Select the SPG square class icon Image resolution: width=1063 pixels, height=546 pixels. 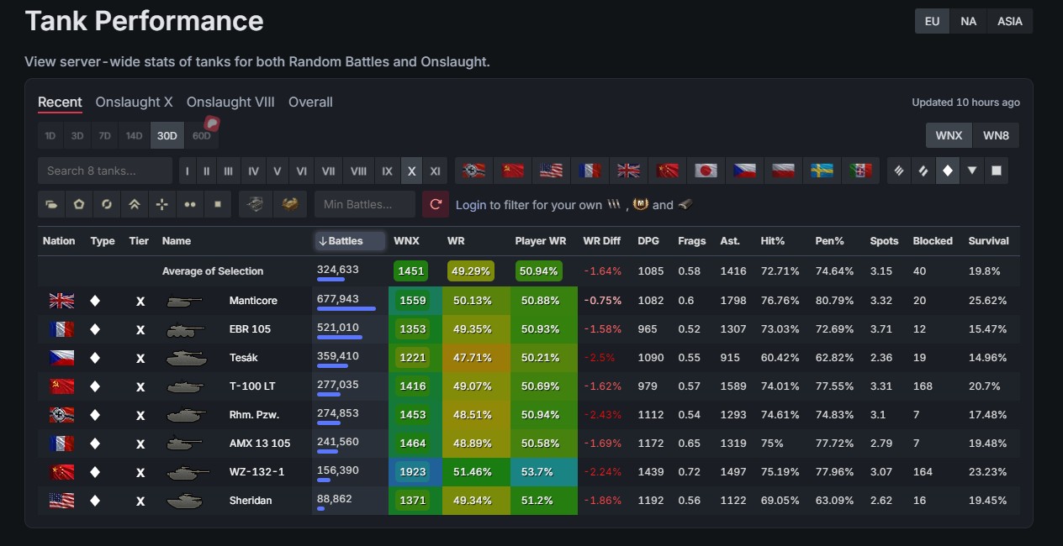coord(997,171)
